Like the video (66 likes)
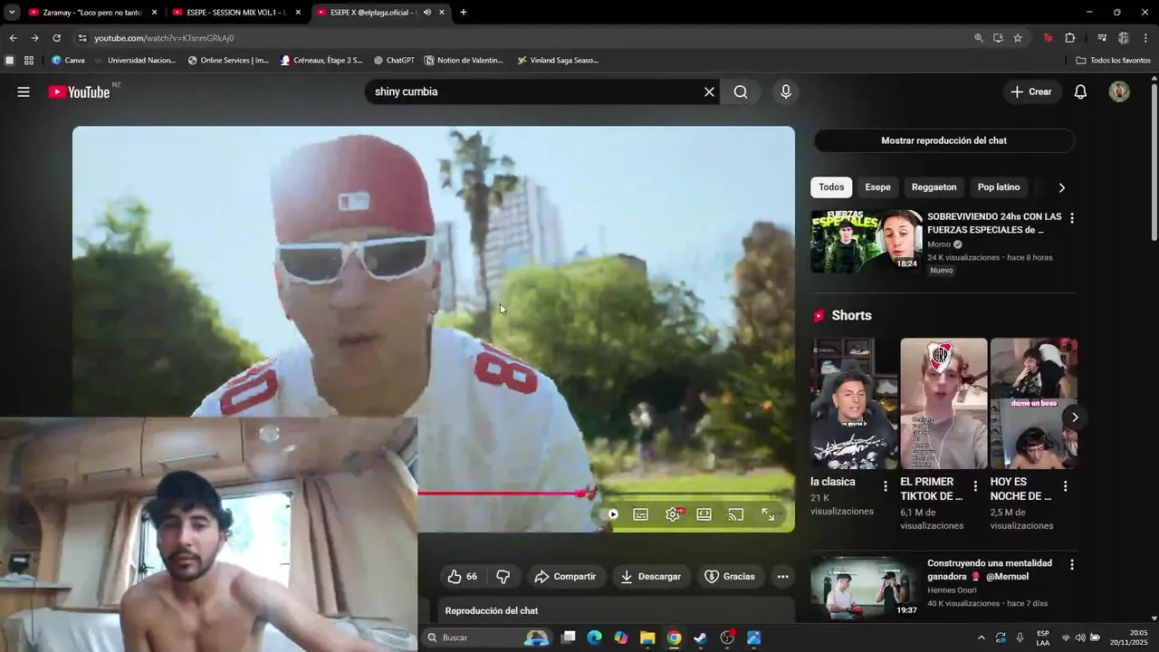1159x652 pixels. click(463, 576)
